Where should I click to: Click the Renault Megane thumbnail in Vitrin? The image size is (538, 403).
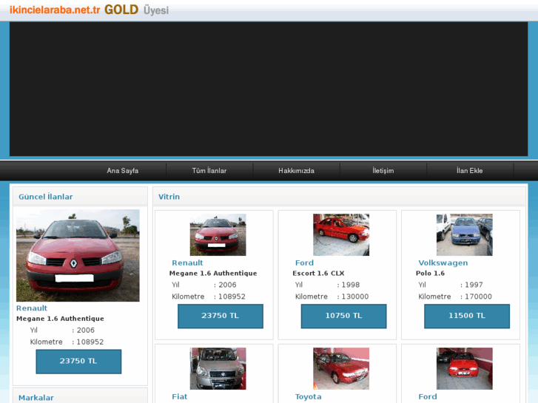[x=218, y=234]
